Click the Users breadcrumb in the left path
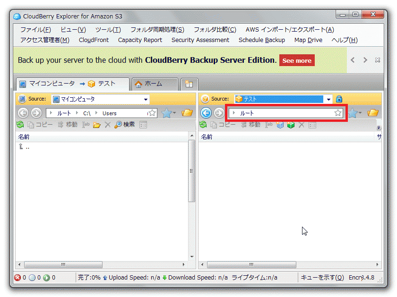Screen dimensions: 397x297 pos(109,113)
